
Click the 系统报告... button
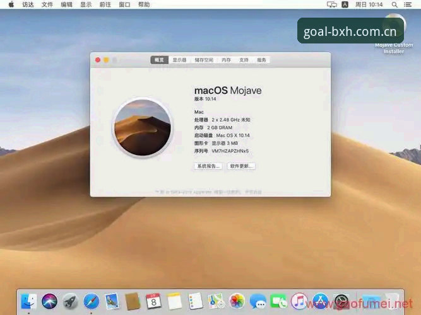(208, 166)
